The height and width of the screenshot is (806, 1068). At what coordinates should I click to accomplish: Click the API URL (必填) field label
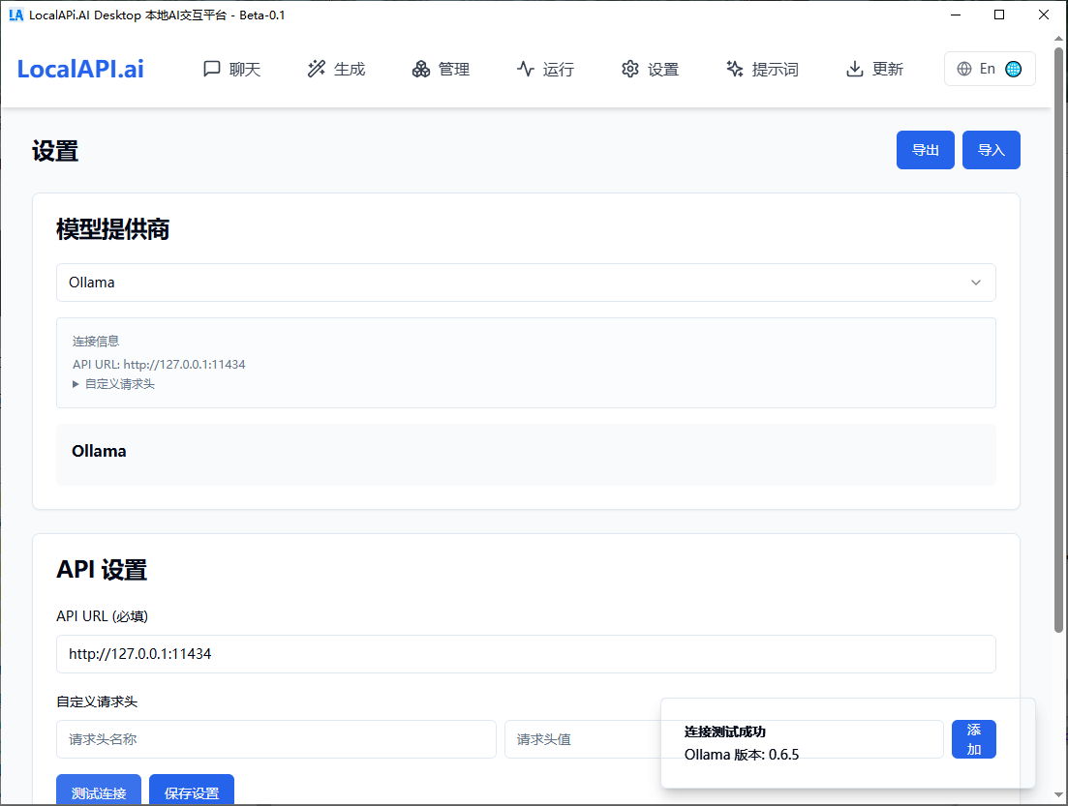(103, 616)
